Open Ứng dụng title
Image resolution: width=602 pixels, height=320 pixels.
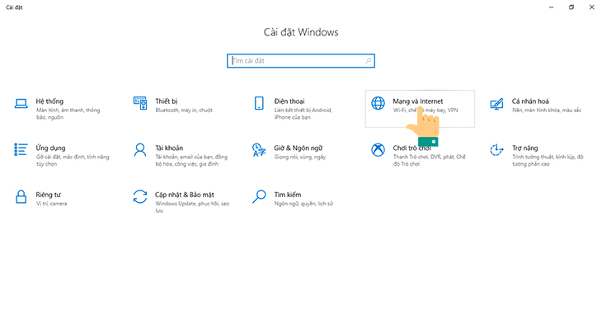[50, 148]
